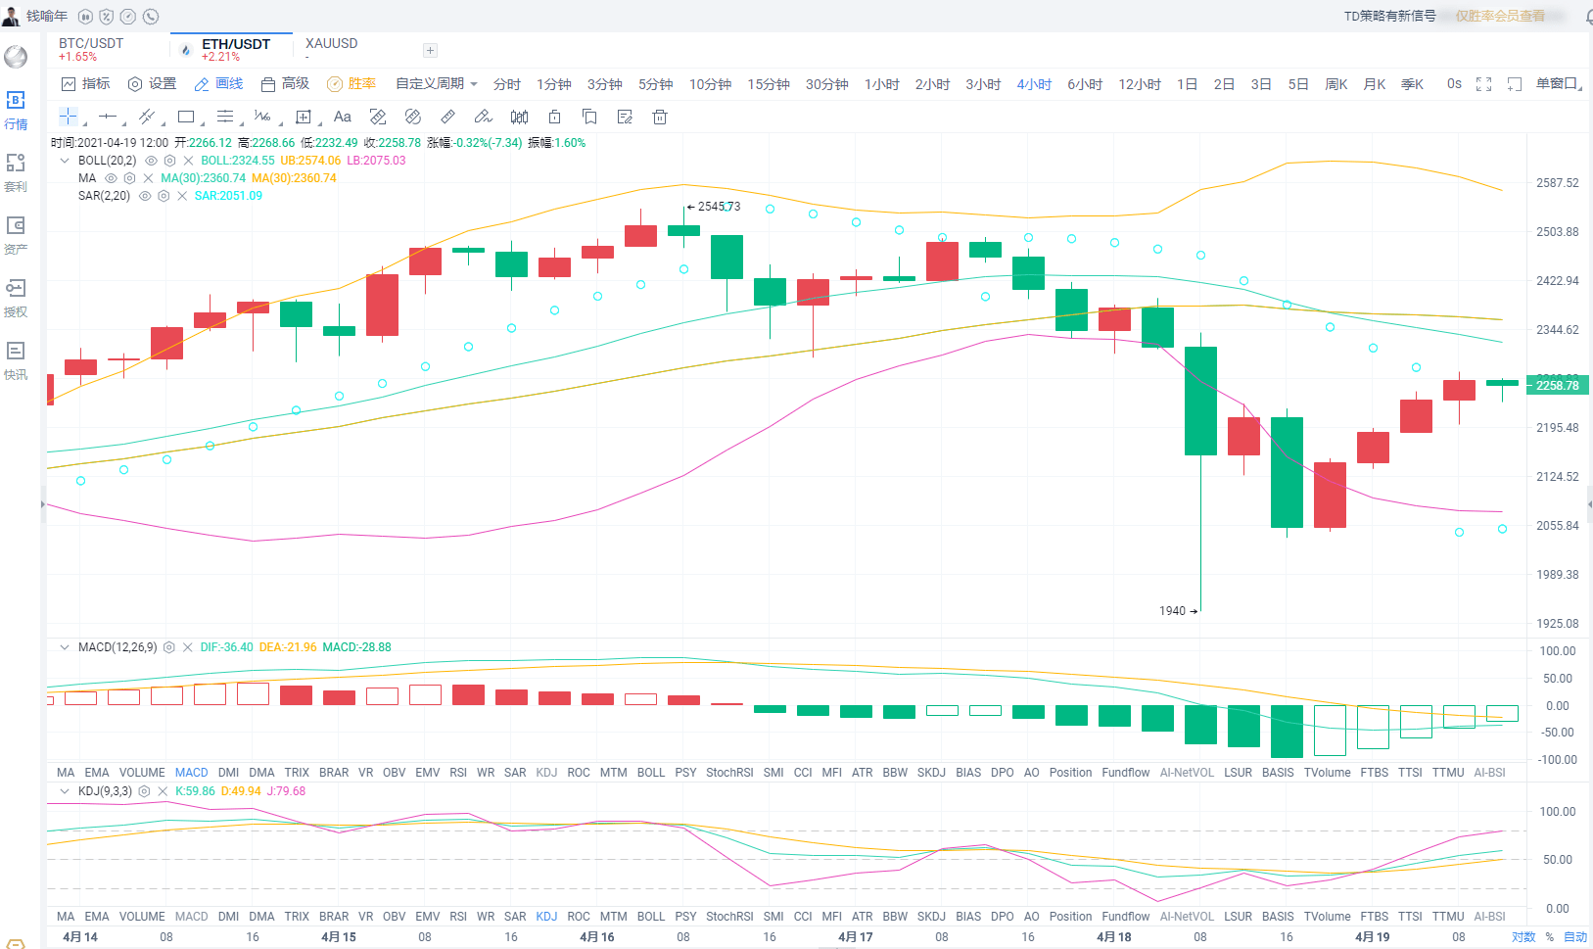The image size is (1593, 949).
Task: Click the 钱喻年 user profile avatar
Action: tap(11, 17)
